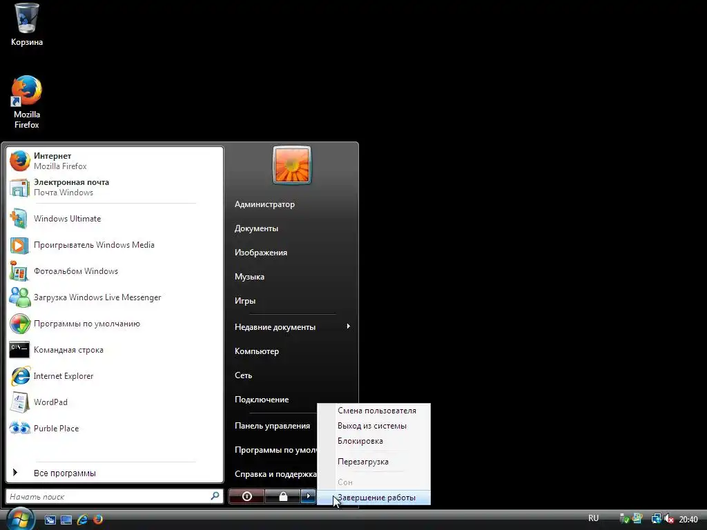Open Загрузка Windows Live Messenger
707x530 pixels.
tap(115, 297)
